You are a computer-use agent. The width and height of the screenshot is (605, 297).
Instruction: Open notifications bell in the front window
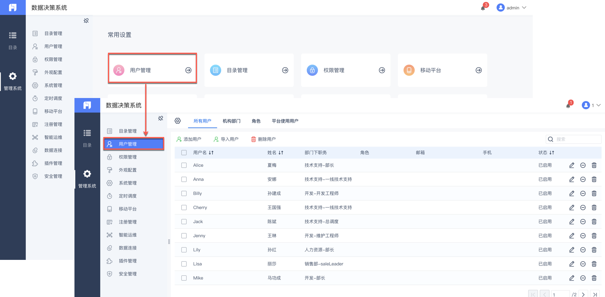tap(569, 105)
